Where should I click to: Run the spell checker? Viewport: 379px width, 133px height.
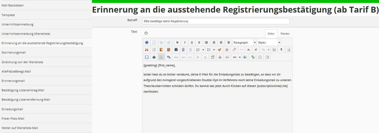point(252,57)
